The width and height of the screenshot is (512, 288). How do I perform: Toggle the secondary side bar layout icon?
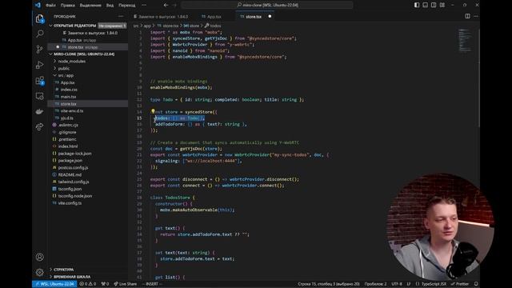tap(434, 5)
